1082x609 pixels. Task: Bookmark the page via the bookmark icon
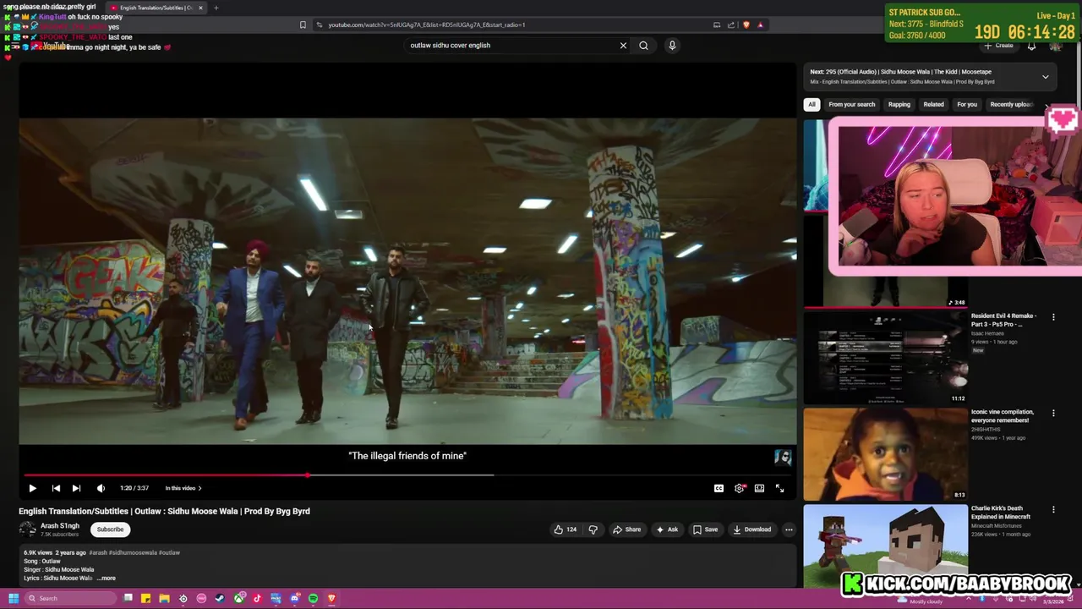click(x=303, y=25)
